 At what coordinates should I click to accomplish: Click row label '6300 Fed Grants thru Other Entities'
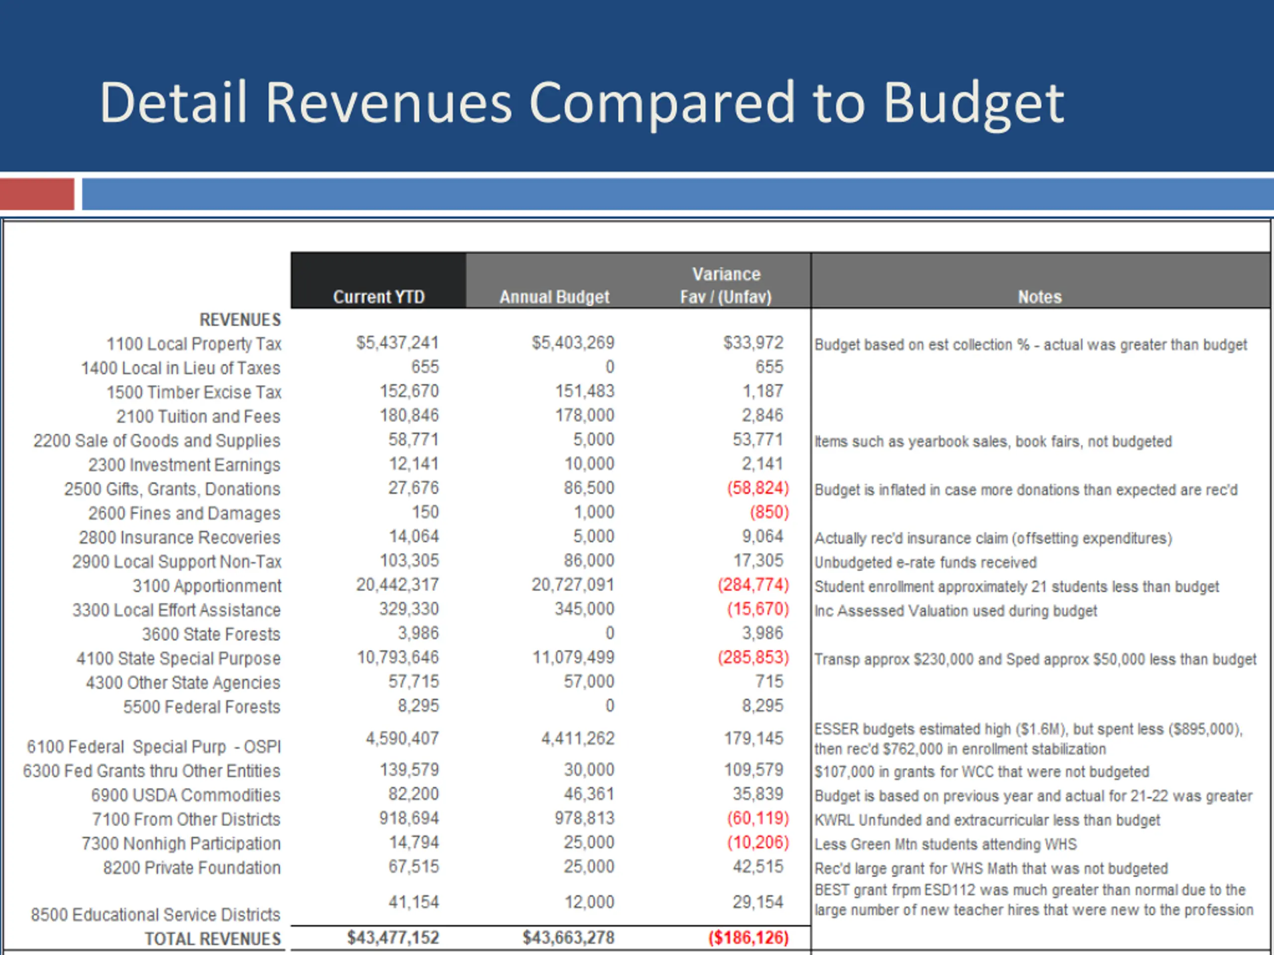151,771
